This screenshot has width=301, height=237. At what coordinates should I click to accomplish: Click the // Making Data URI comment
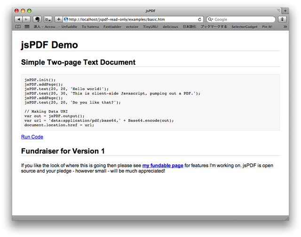(46, 112)
